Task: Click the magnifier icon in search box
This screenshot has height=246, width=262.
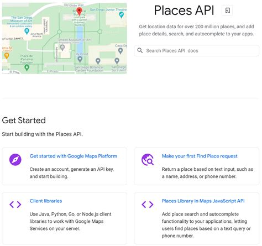Action: [x=140, y=50]
